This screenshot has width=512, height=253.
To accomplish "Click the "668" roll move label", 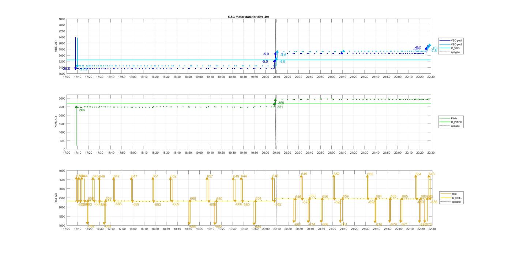I will pos(193,199).
